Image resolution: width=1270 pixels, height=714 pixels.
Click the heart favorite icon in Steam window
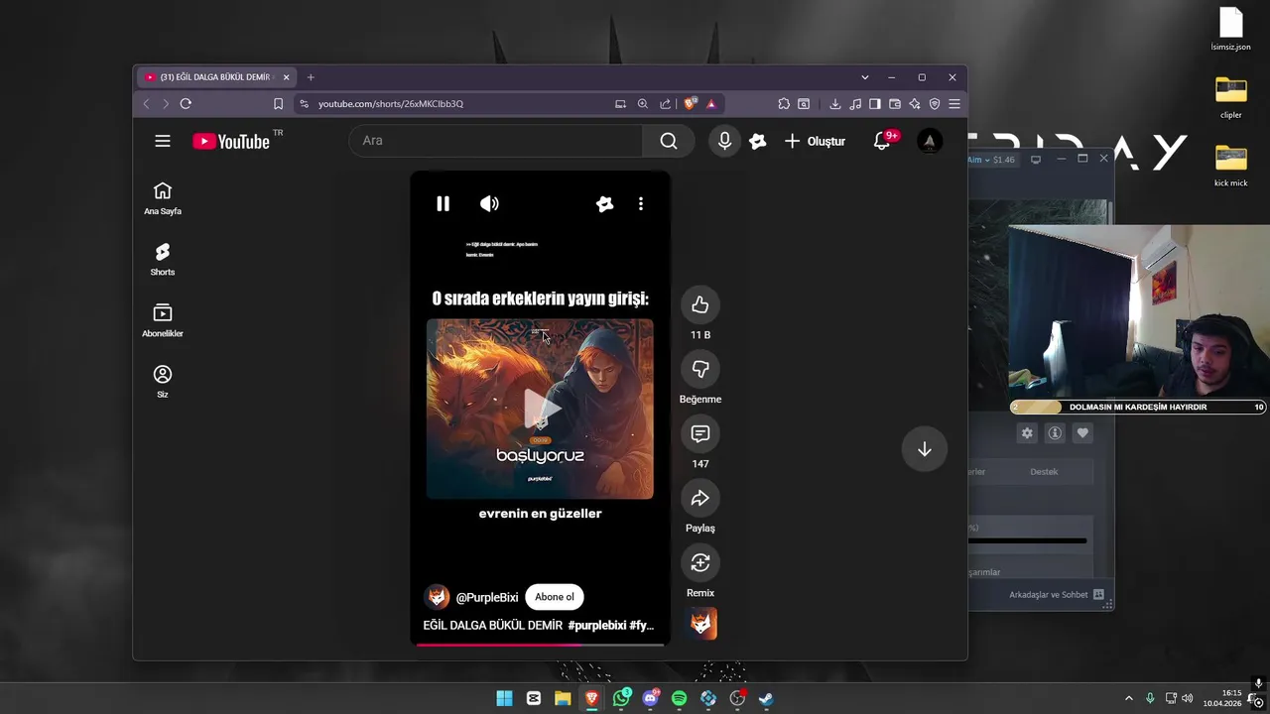[1082, 432]
